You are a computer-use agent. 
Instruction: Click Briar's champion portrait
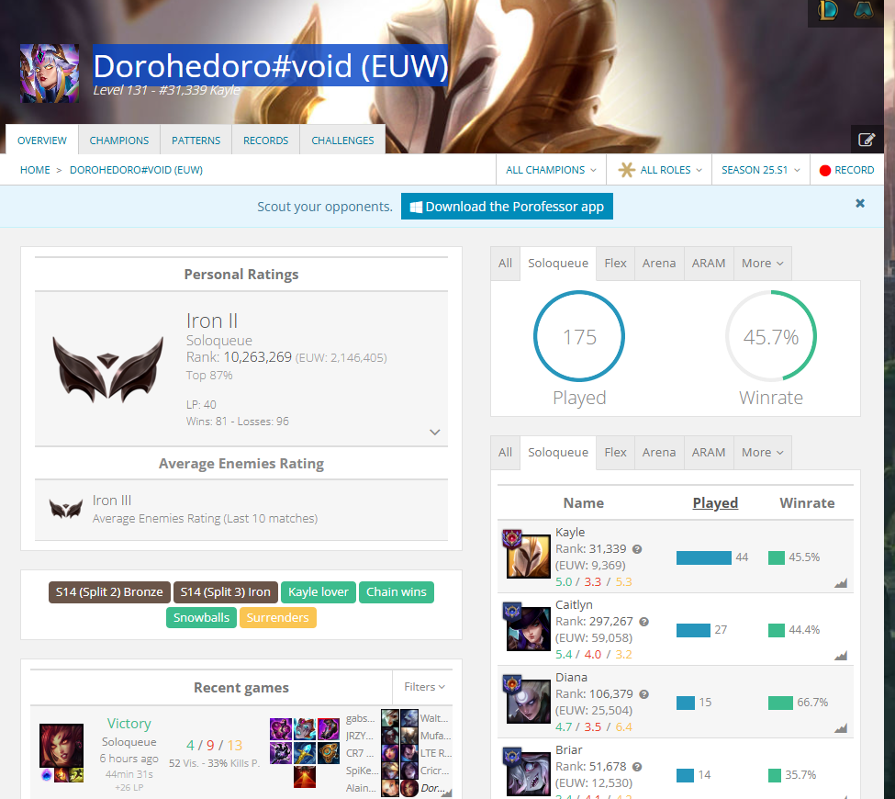529,774
